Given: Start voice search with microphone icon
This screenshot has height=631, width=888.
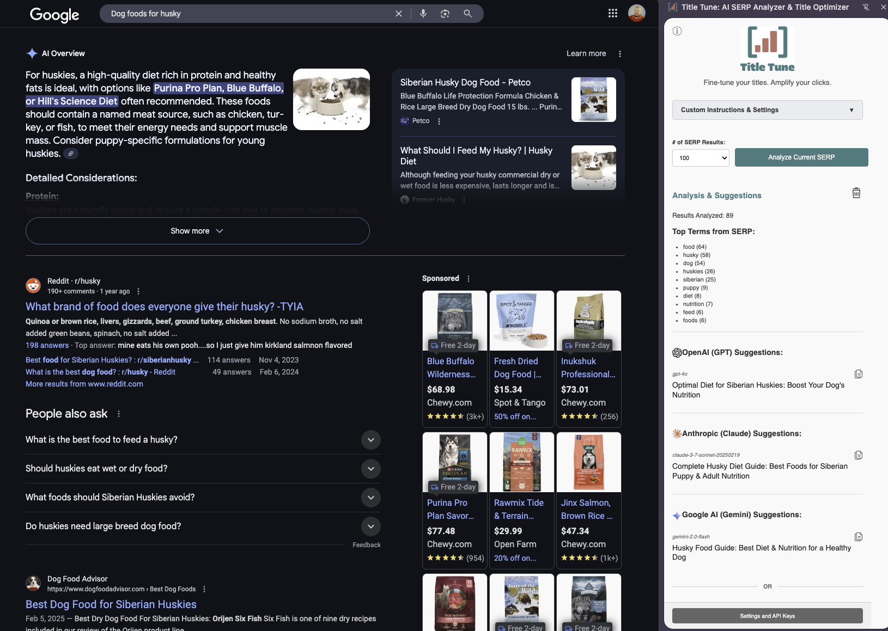Looking at the screenshot, I should [423, 14].
